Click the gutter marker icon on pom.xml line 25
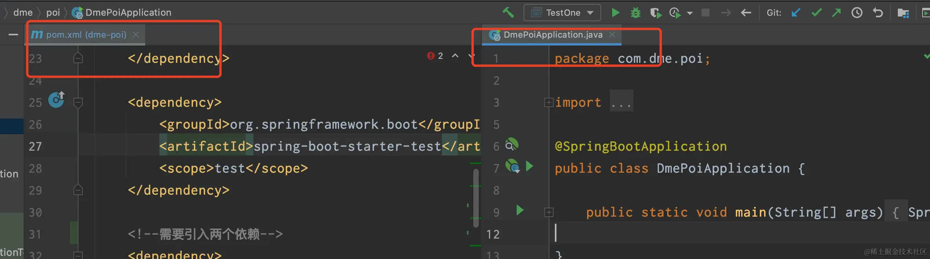The height and width of the screenshot is (259, 930). (x=57, y=100)
